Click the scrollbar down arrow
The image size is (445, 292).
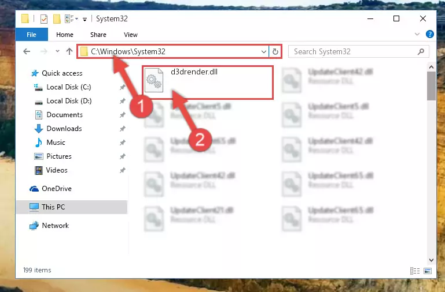[x=431, y=260]
